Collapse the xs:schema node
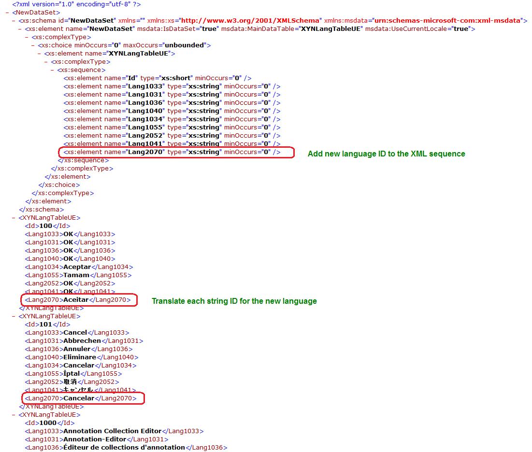The image size is (532, 452). click(x=14, y=21)
